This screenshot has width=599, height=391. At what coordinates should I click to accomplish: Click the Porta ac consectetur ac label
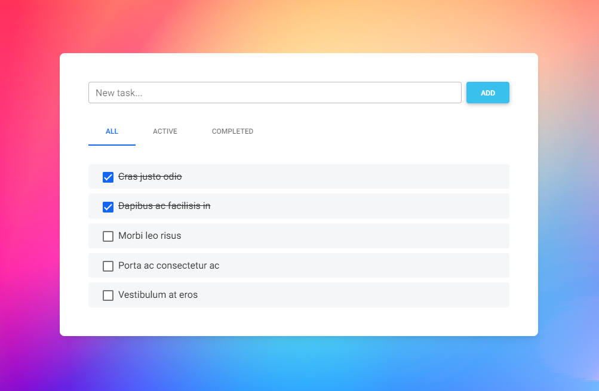[168, 265]
